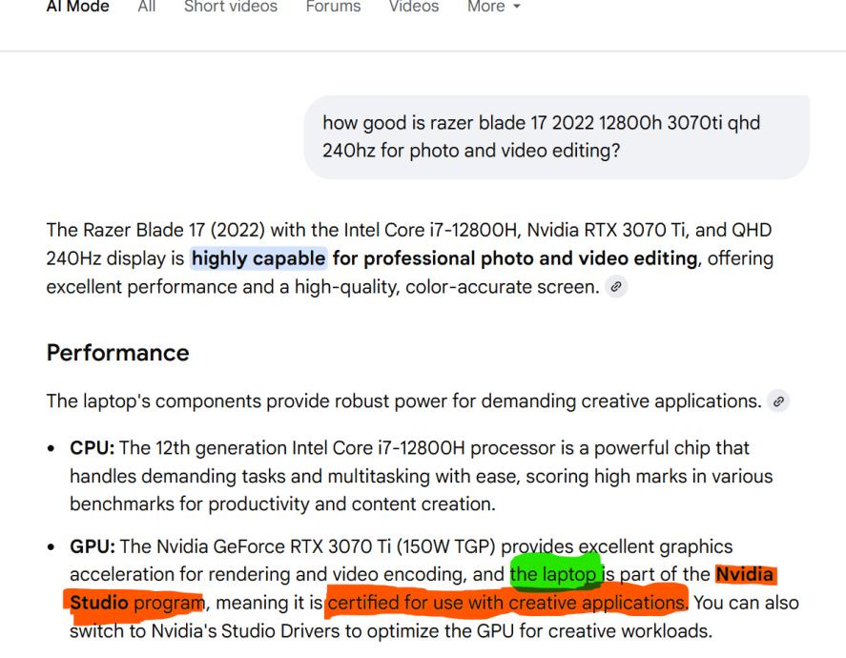Viewport: 846px width, 658px height.
Task: Open source link icon after color-accurate screen
Action: [x=615, y=286]
